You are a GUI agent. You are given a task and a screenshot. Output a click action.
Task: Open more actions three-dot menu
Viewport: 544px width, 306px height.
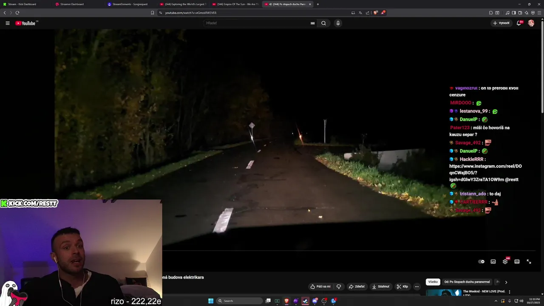pos(416,286)
